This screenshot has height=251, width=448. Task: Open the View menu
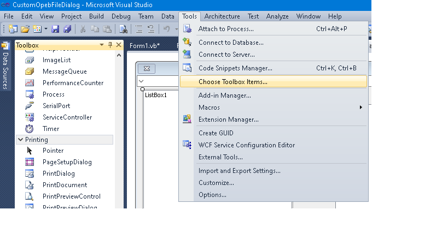[x=46, y=16]
